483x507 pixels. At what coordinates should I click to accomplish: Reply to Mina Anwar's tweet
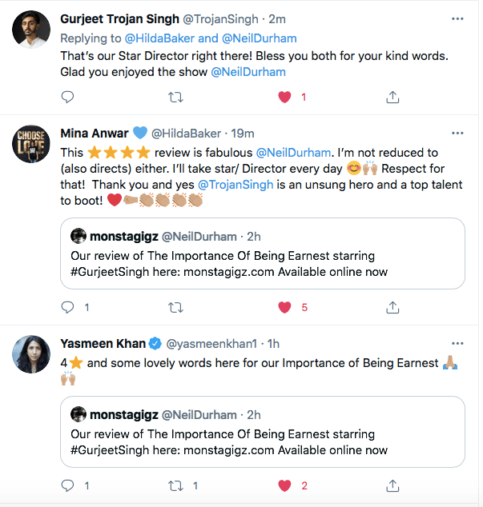click(x=68, y=307)
